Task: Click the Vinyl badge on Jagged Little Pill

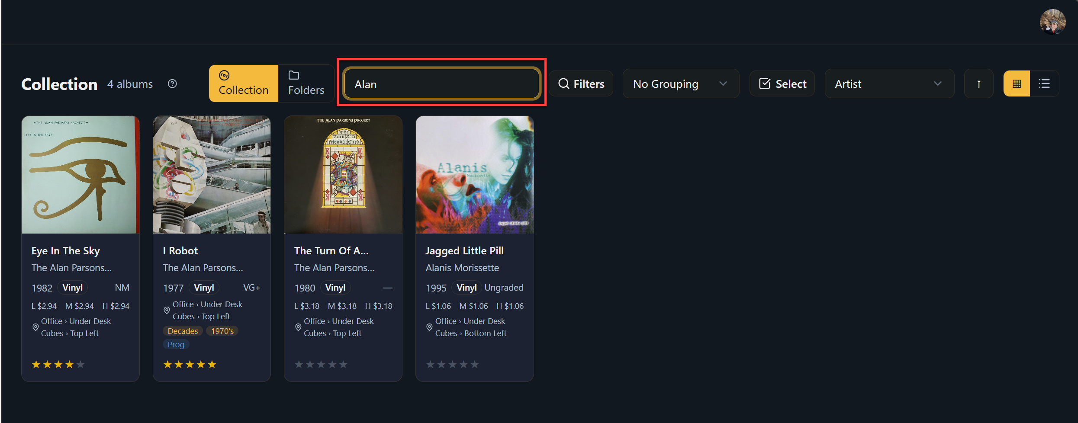Action: (467, 288)
